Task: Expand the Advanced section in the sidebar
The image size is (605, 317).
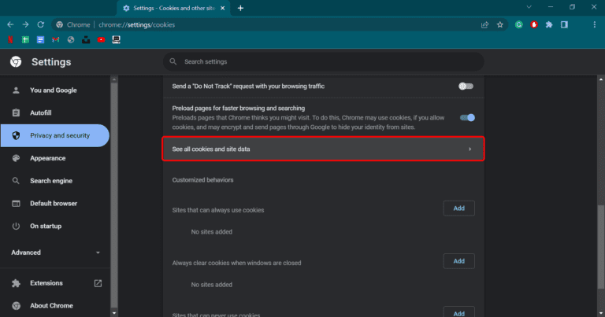Action: click(55, 252)
